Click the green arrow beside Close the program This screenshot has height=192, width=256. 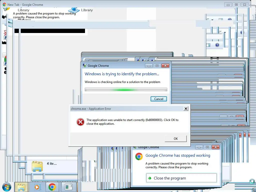[x=149, y=178]
